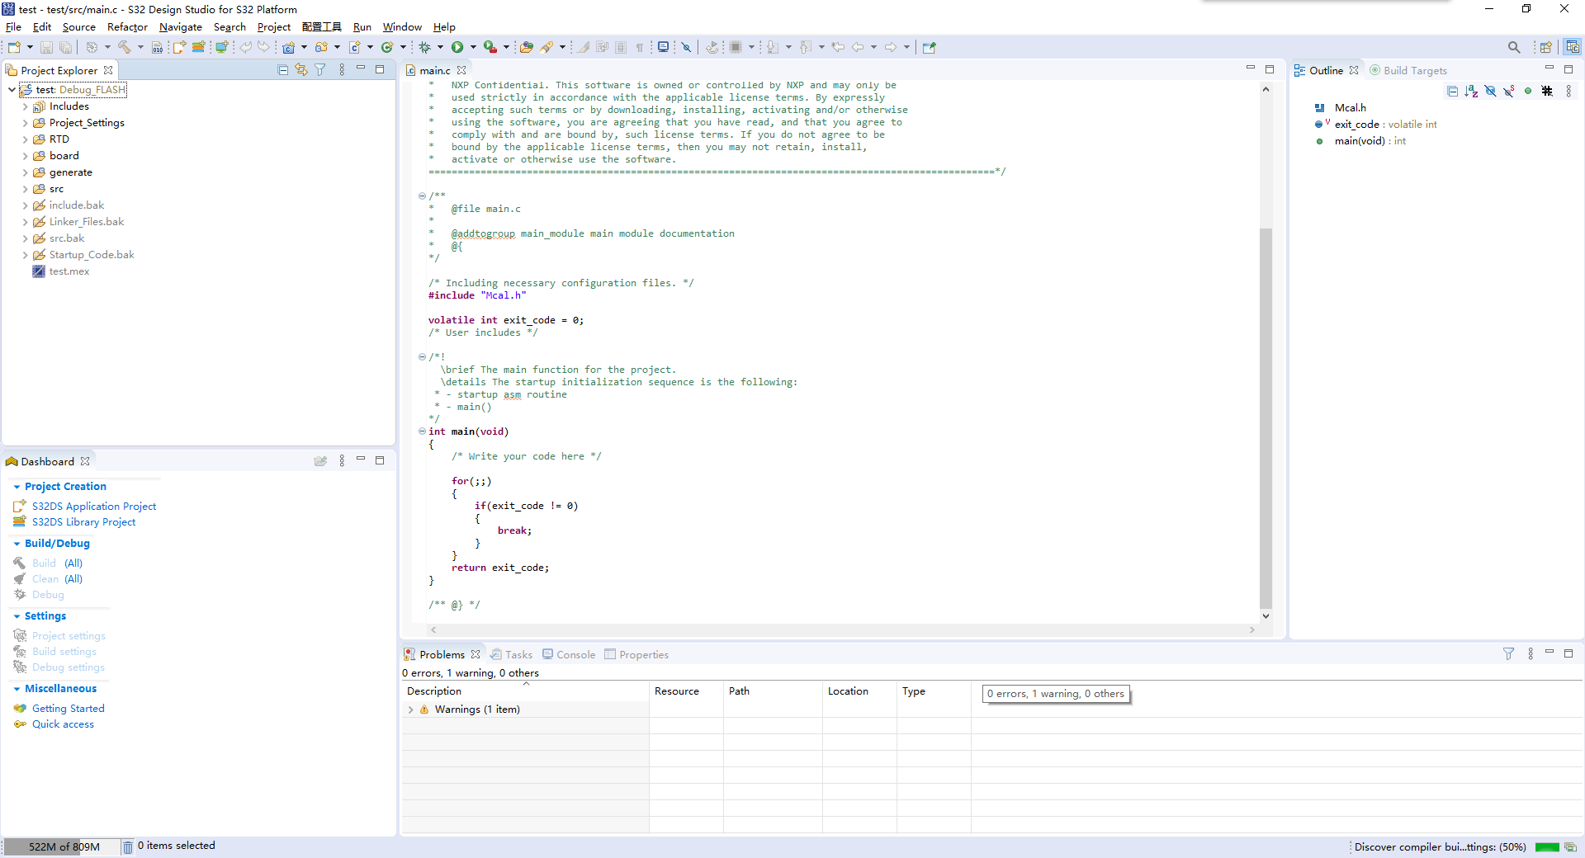The height and width of the screenshot is (858, 1585).
Task: Click the heap memory status bar 522M of 809M
Action: click(x=64, y=846)
